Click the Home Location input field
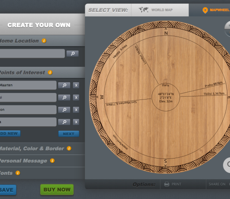The height and width of the screenshot is (199, 230). point(32,53)
